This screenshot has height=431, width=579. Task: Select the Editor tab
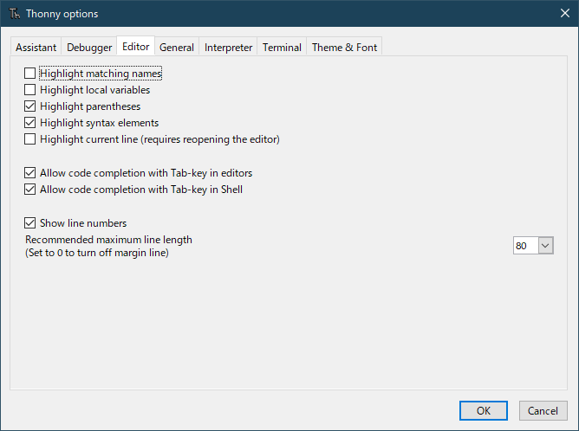pos(135,47)
